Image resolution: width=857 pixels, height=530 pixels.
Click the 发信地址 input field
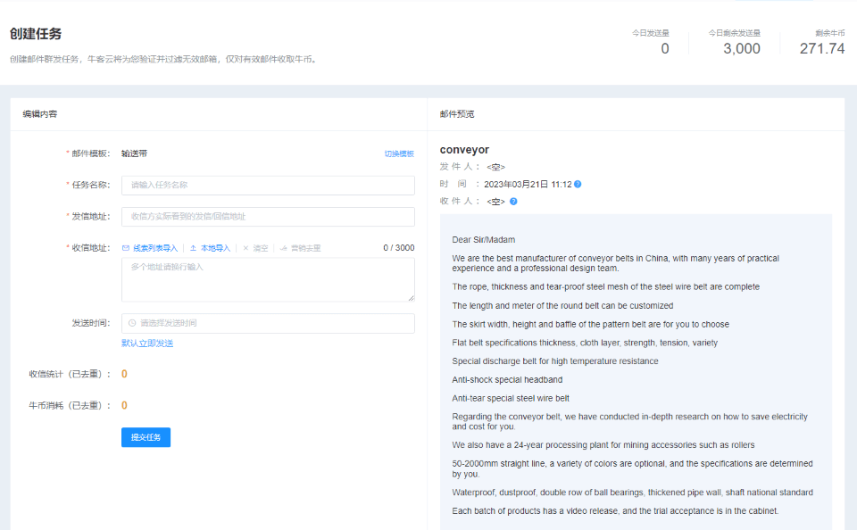tap(268, 217)
